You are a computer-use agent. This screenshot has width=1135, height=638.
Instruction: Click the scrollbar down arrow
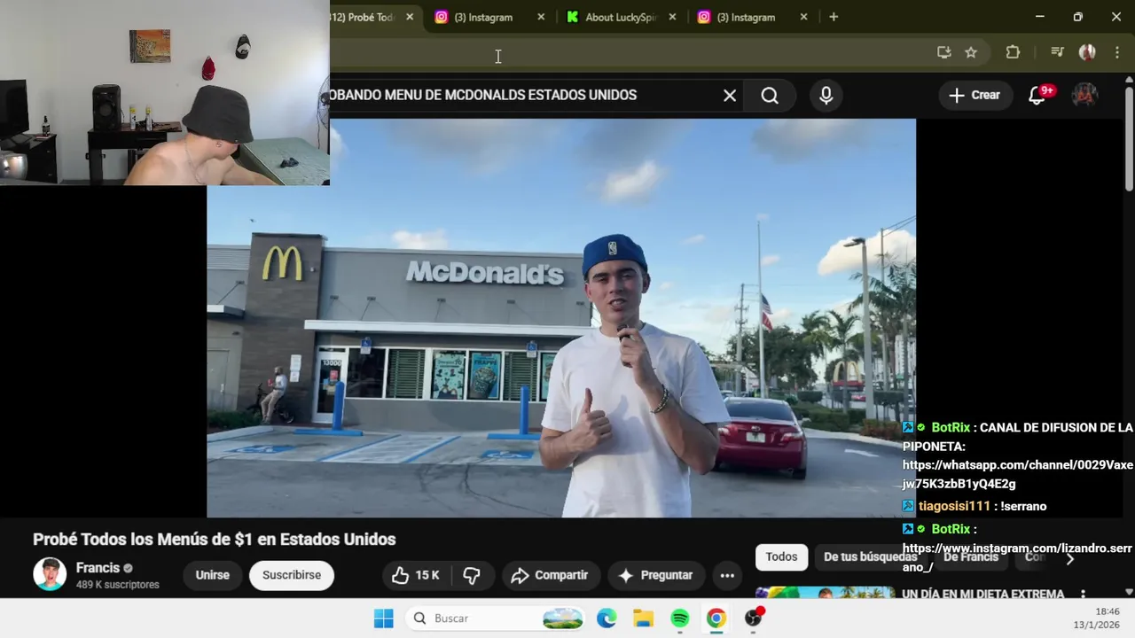1129,592
